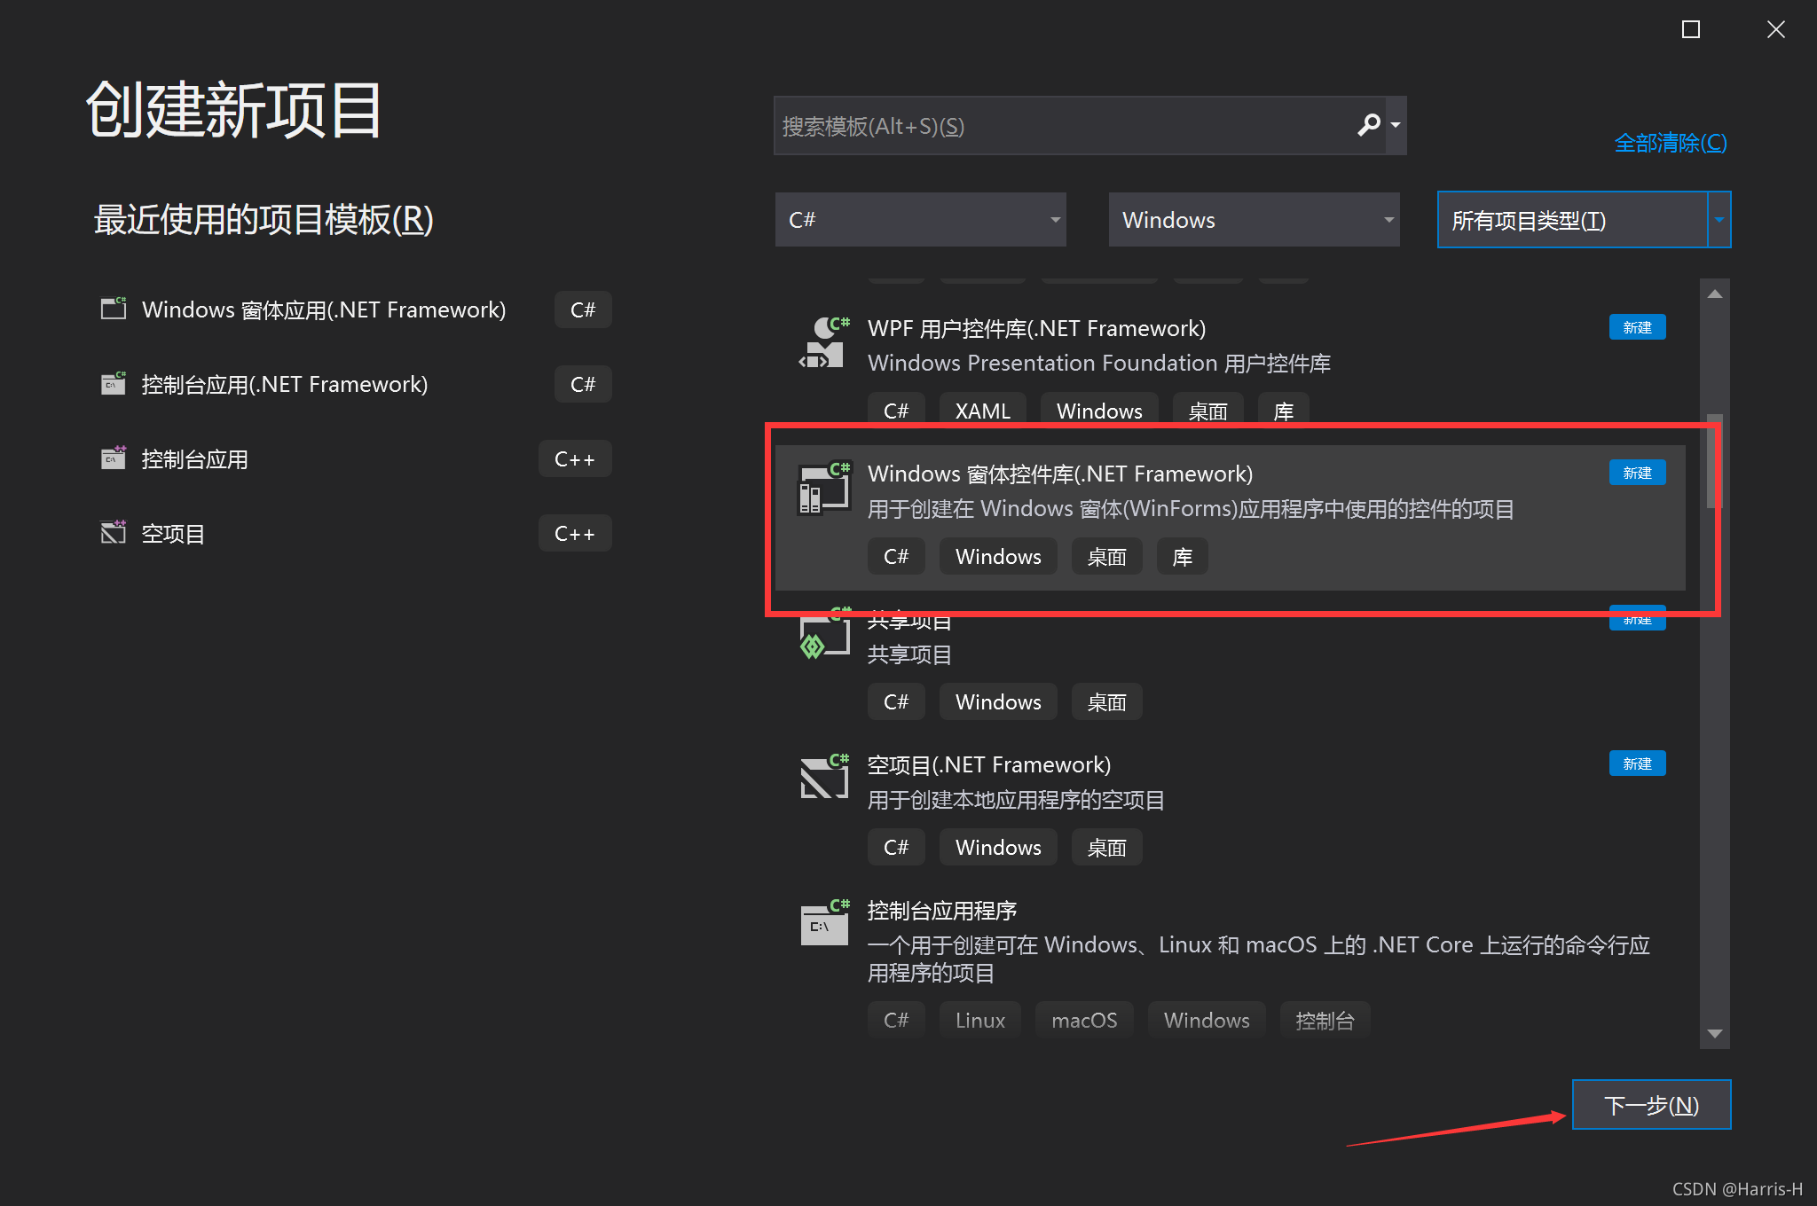Click recent Windows Forms app template icon
The width and height of the screenshot is (1817, 1206).
click(114, 309)
